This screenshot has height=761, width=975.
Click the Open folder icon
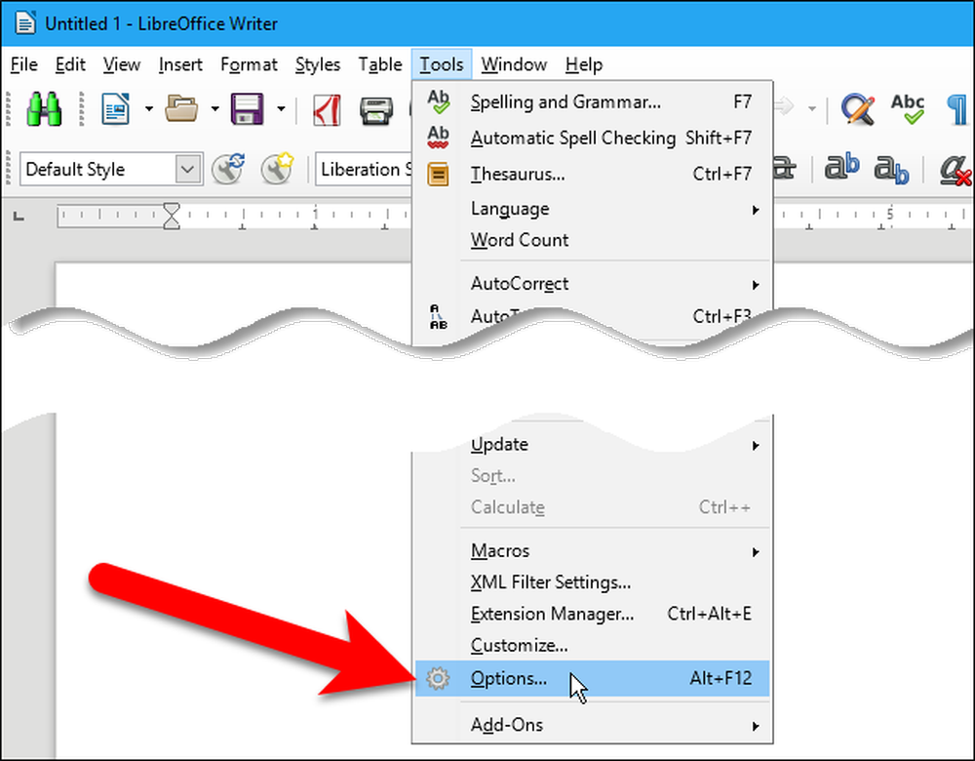181,109
